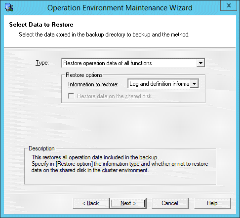Click the 'Restore options' group label
Image resolution: width=240 pixels, height=218 pixels.
pos(84,75)
